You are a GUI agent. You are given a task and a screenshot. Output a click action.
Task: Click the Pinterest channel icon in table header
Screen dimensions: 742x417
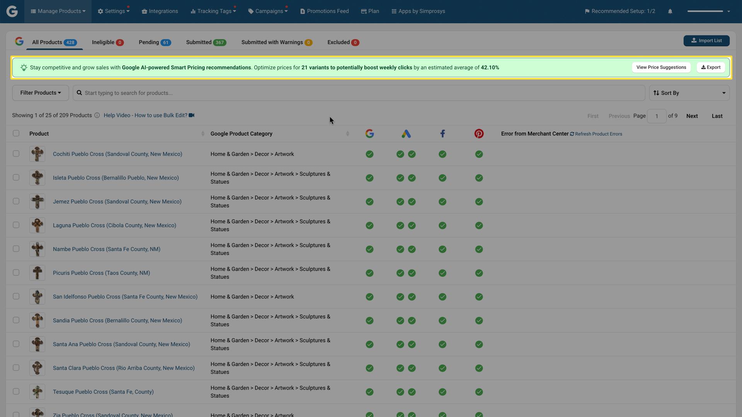pos(479,134)
